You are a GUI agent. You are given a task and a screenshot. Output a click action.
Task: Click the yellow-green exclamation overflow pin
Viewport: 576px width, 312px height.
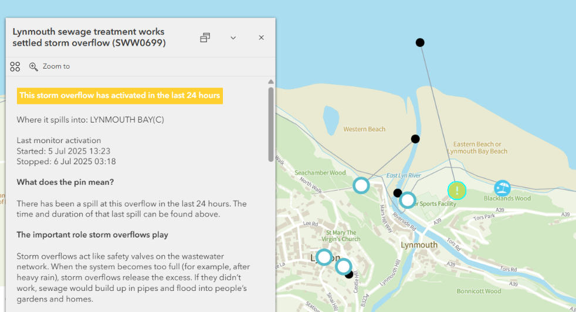point(457,190)
